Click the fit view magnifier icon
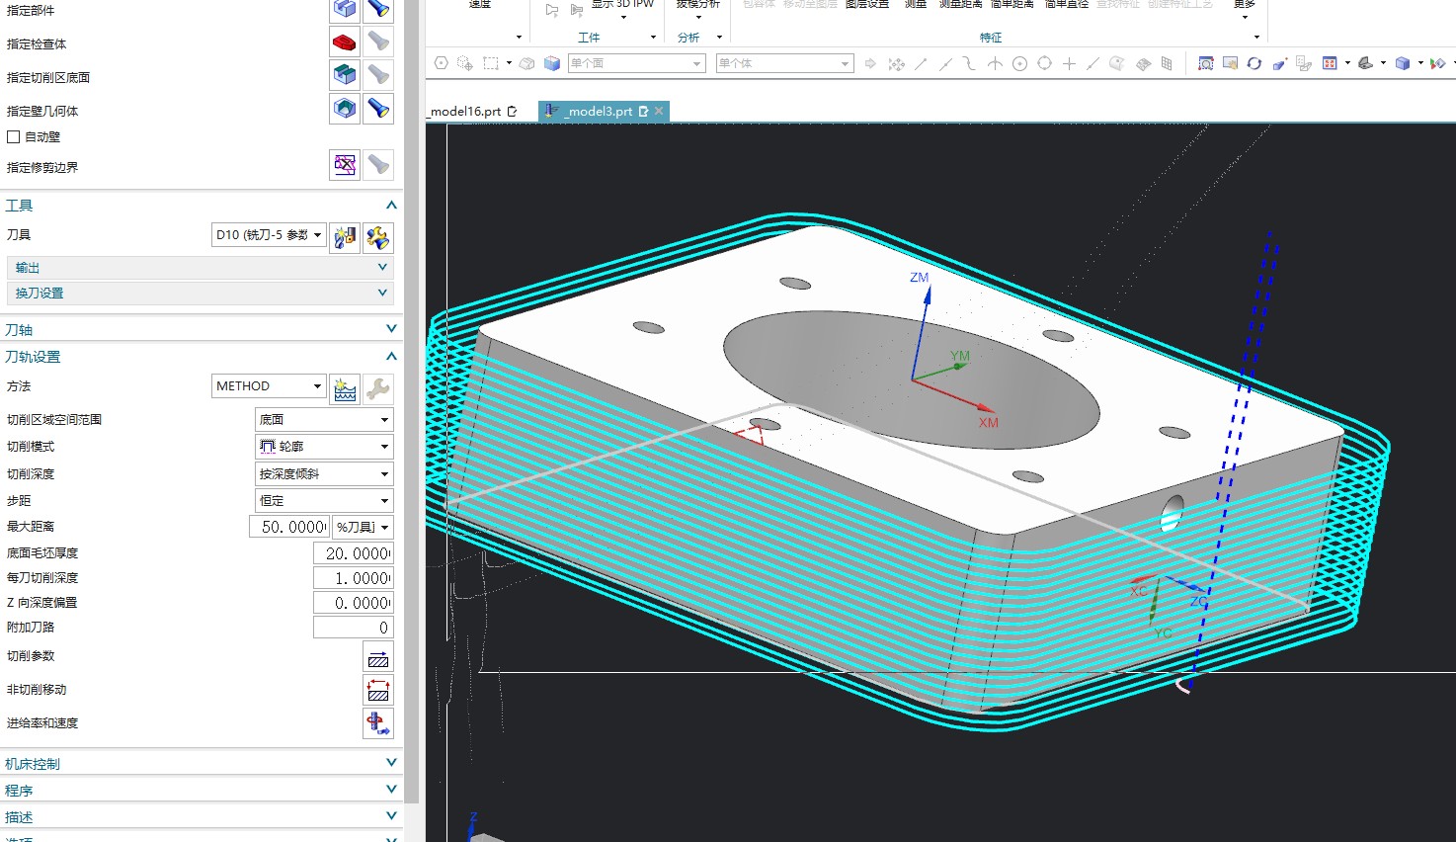The height and width of the screenshot is (842, 1456). point(1205,63)
